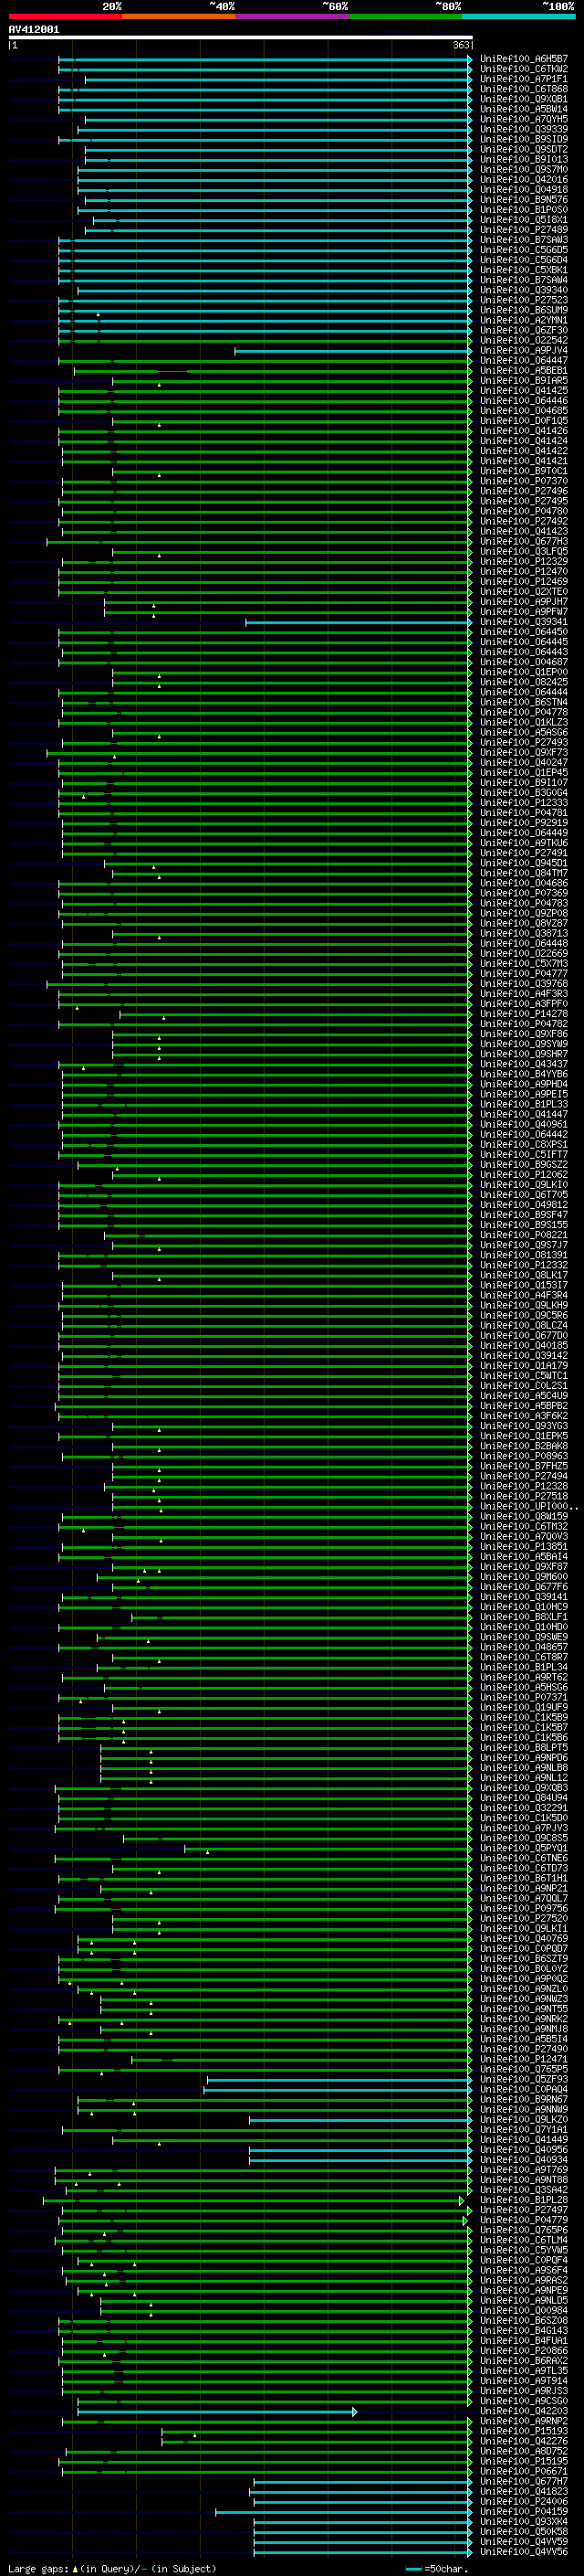This screenshot has height=2576, width=584.
Task: Select the UniRef100_P07371 label
Action: click(x=524, y=1697)
